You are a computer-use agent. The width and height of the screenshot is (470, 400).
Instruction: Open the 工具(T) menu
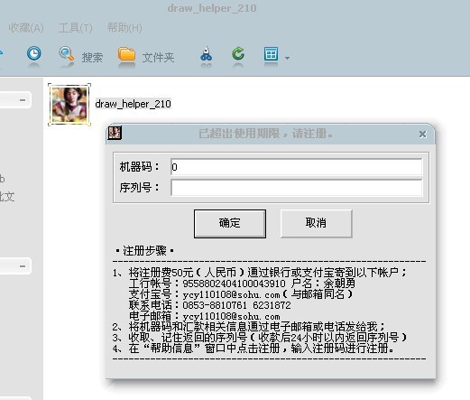75,28
